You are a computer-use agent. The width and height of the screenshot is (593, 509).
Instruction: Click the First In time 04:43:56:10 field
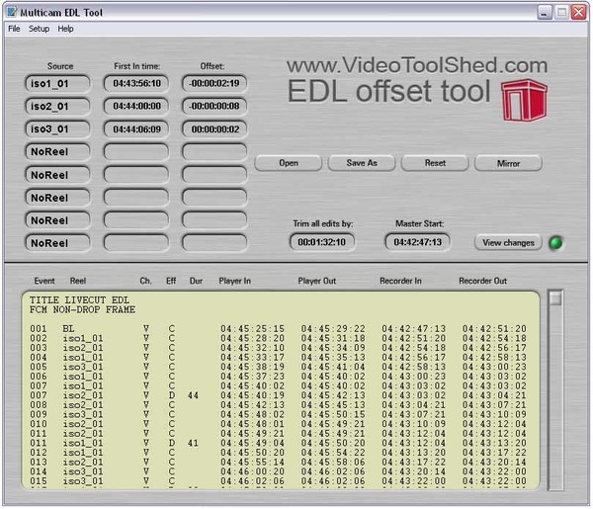pyautogui.click(x=136, y=83)
